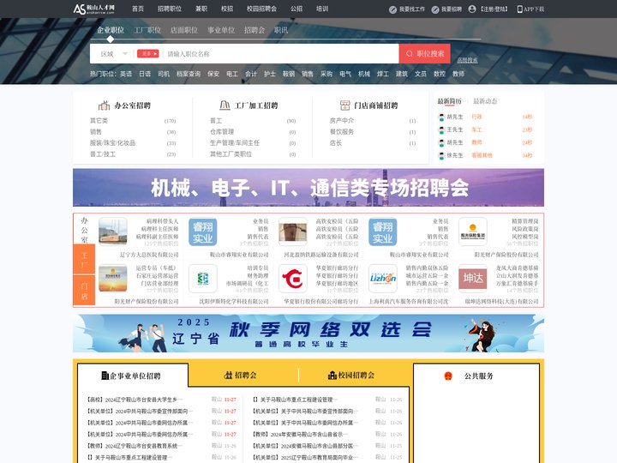
Task: Click the 职位搜索 search button
Action: (424, 53)
